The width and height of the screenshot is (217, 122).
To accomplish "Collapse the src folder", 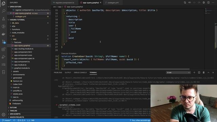I will [x=13, y=36].
